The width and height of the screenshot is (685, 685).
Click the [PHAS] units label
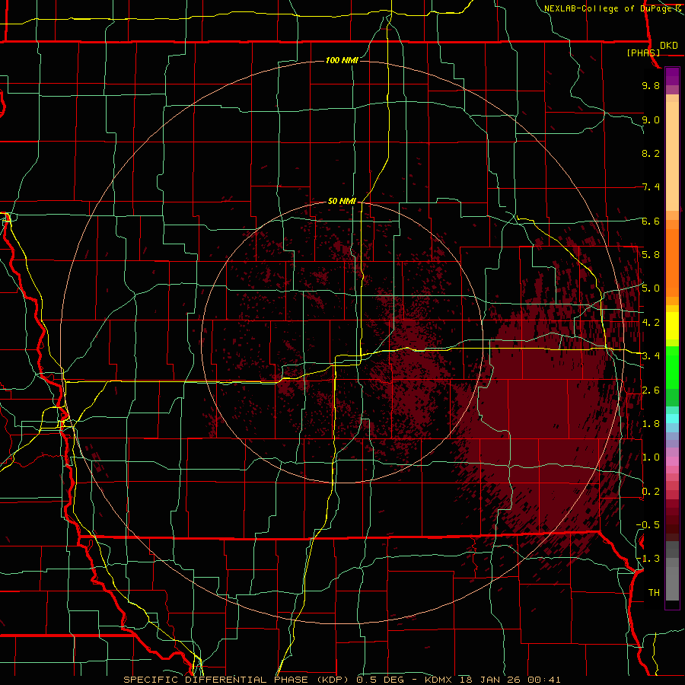point(643,53)
